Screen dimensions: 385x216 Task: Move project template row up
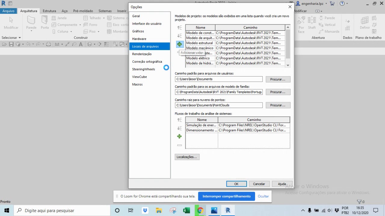click(180, 28)
